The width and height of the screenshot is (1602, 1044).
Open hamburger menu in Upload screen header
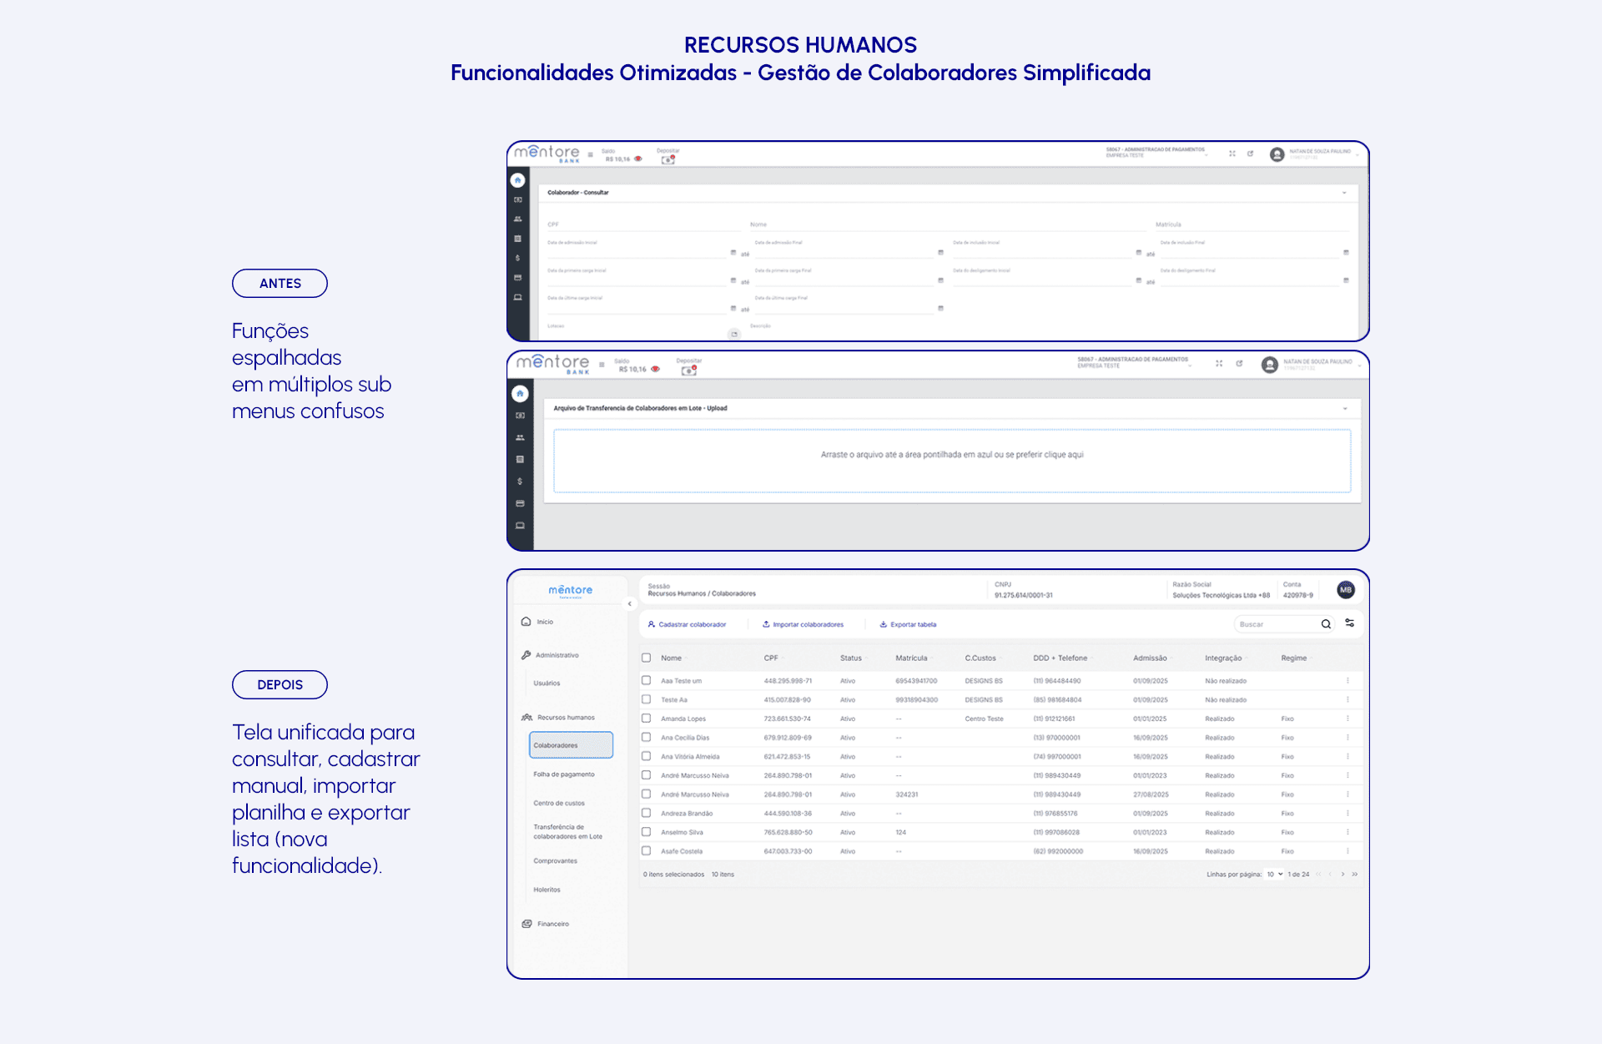click(602, 365)
